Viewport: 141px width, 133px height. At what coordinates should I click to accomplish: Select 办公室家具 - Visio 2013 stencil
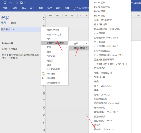click(106, 37)
